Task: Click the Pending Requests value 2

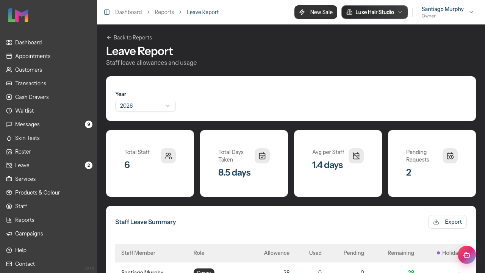Action: (x=409, y=173)
